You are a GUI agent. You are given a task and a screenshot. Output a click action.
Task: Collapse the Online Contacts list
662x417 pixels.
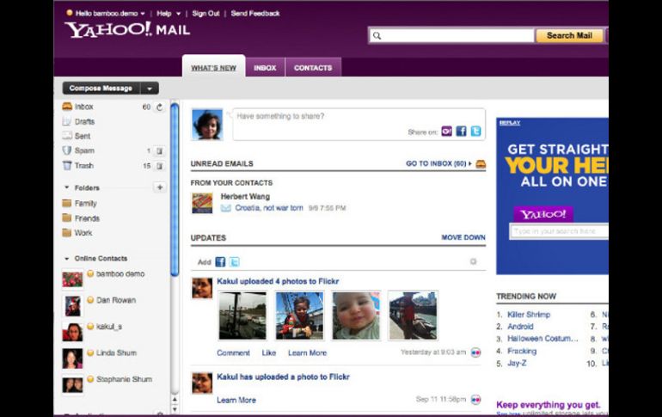[67, 259]
